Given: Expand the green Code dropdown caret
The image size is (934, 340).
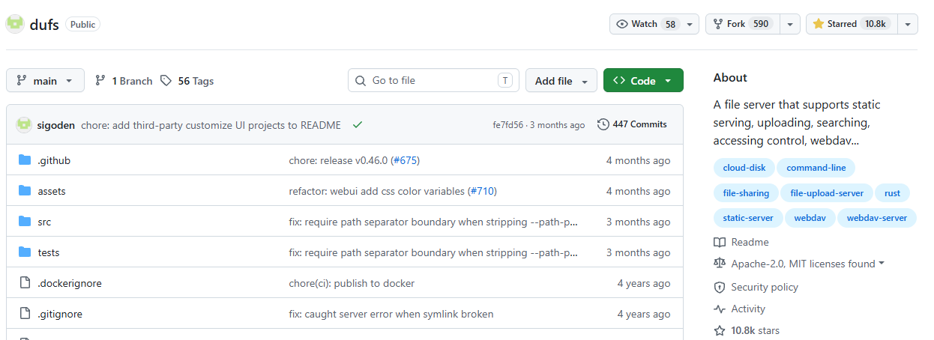Looking at the screenshot, I should 667,81.
